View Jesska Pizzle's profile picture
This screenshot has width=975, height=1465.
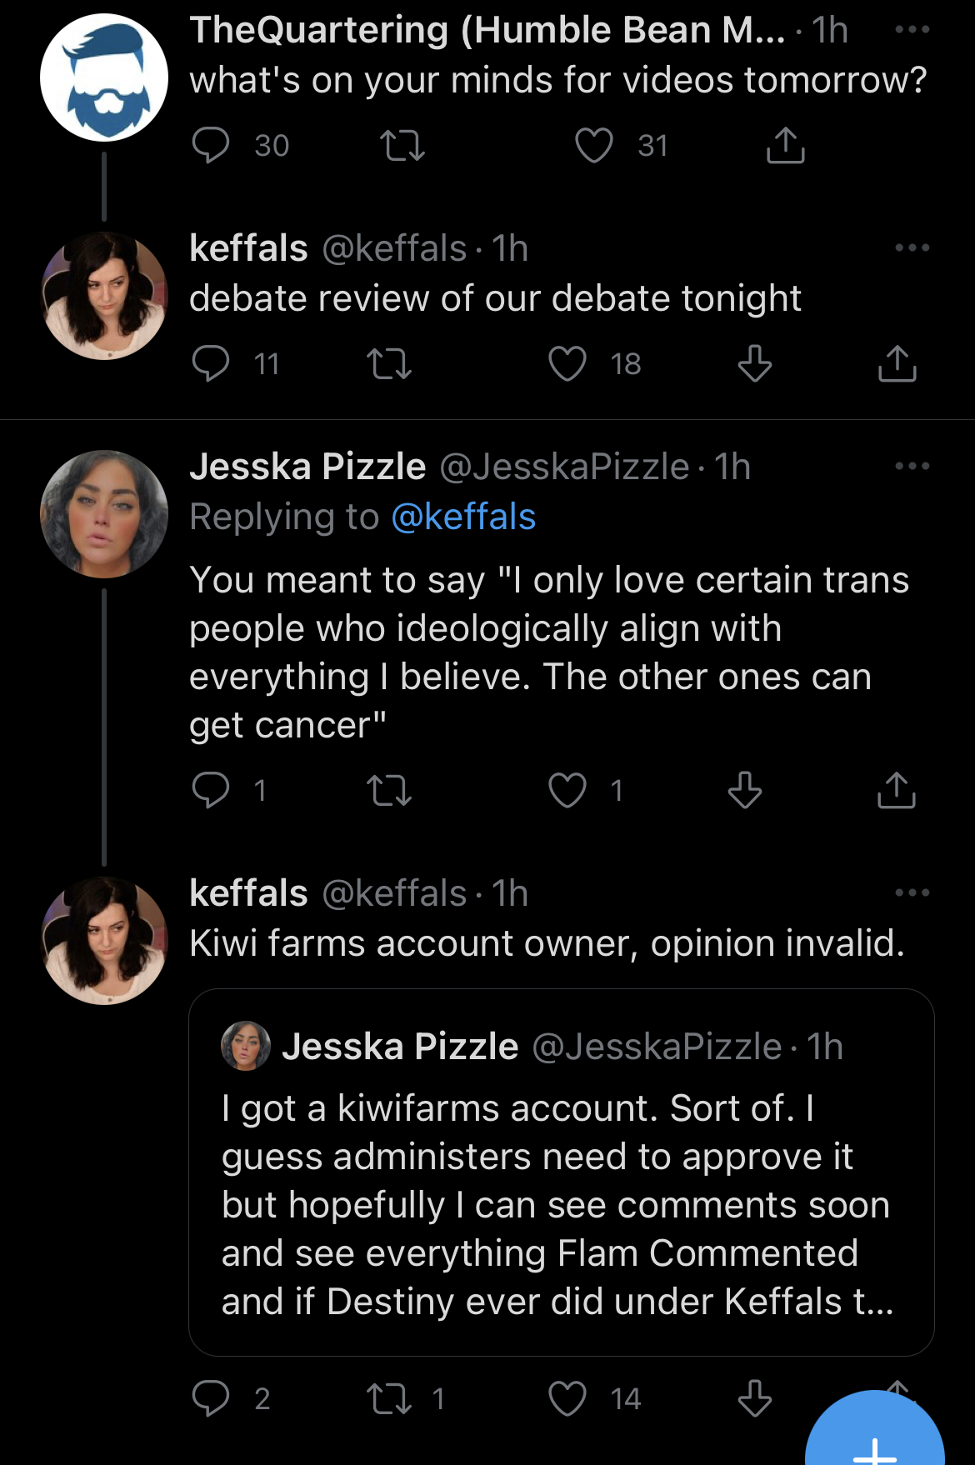click(x=104, y=514)
